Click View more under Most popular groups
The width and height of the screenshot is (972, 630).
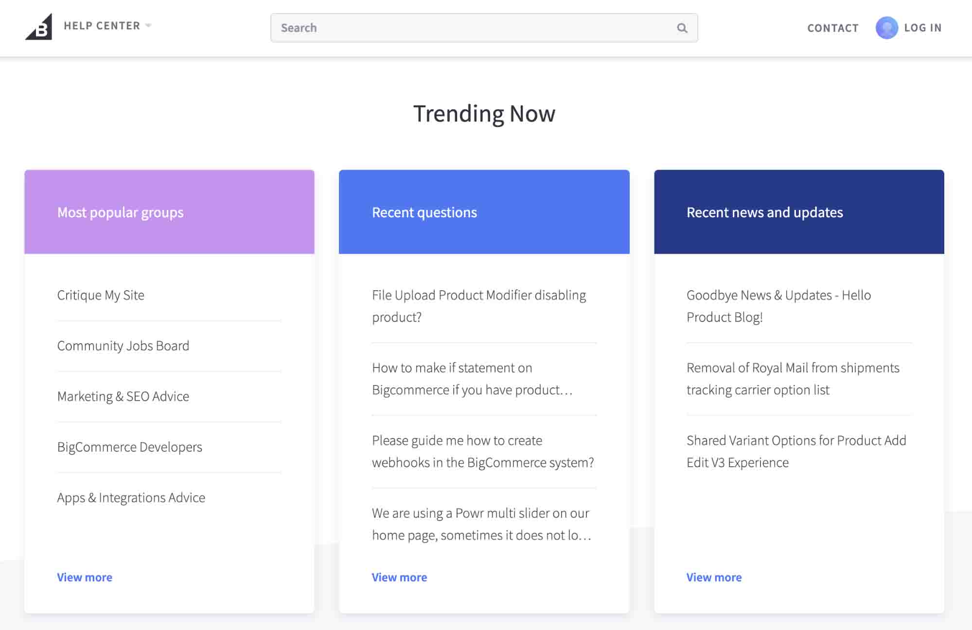point(84,577)
